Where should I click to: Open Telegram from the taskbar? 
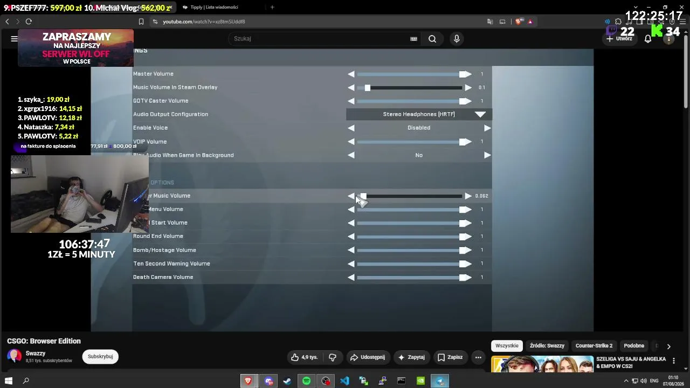point(440,381)
